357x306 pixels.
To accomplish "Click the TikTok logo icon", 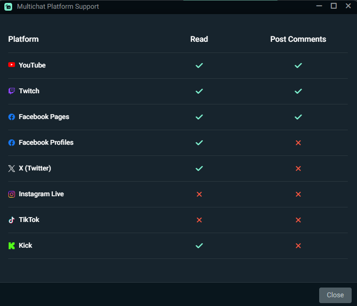I will pos(12,220).
